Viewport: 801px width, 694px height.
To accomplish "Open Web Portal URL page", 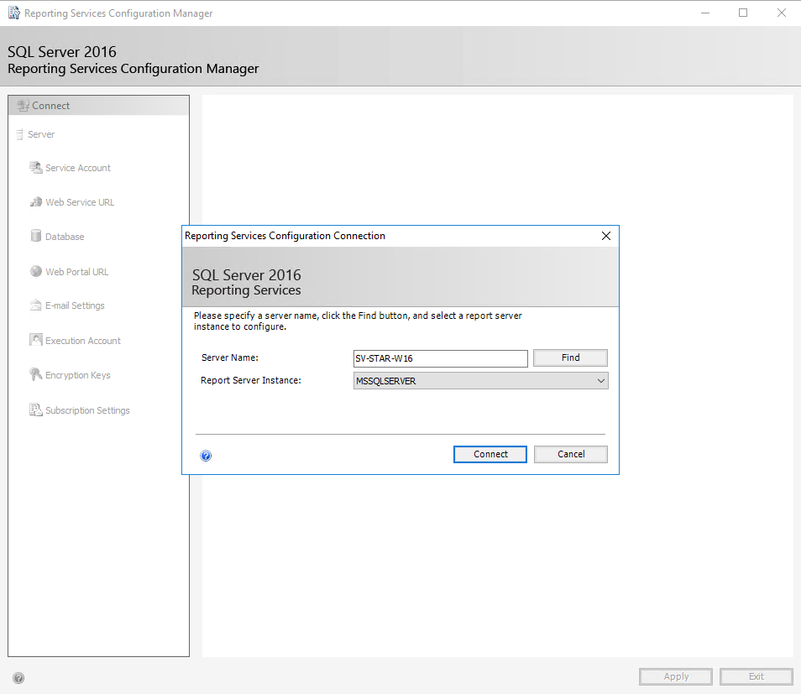I will (x=76, y=272).
